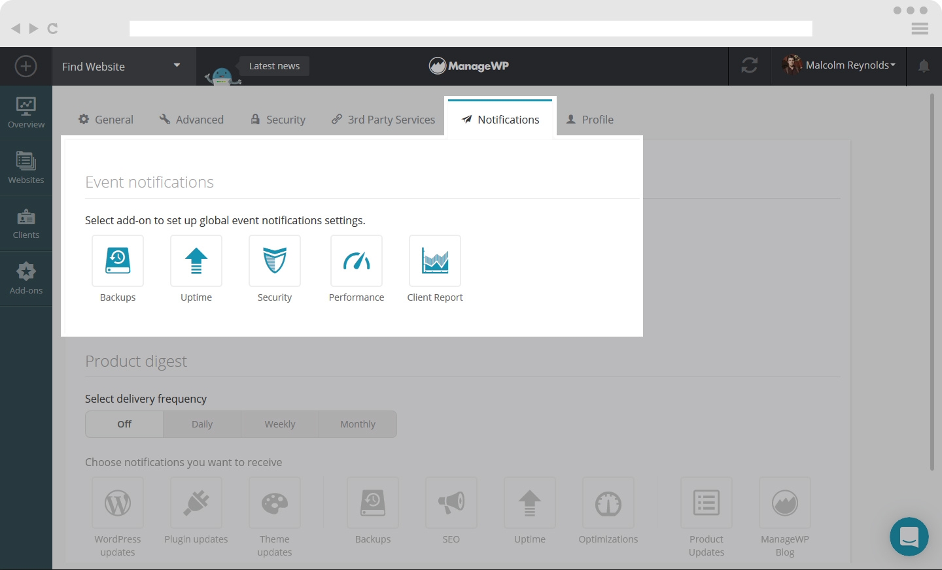
Task: Switch to the Advanced tab
Action: point(192,120)
